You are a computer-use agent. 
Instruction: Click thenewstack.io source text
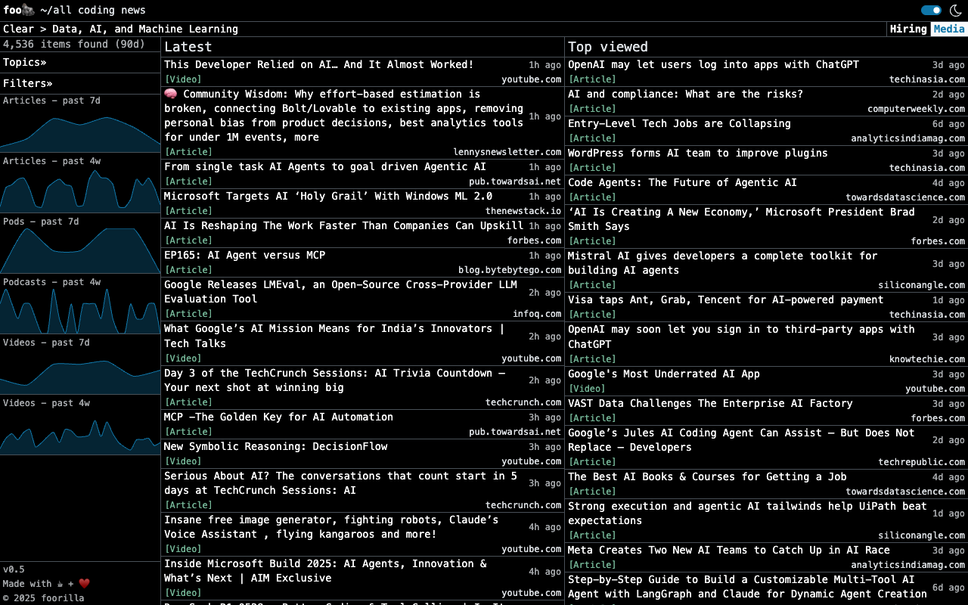pos(523,211)
